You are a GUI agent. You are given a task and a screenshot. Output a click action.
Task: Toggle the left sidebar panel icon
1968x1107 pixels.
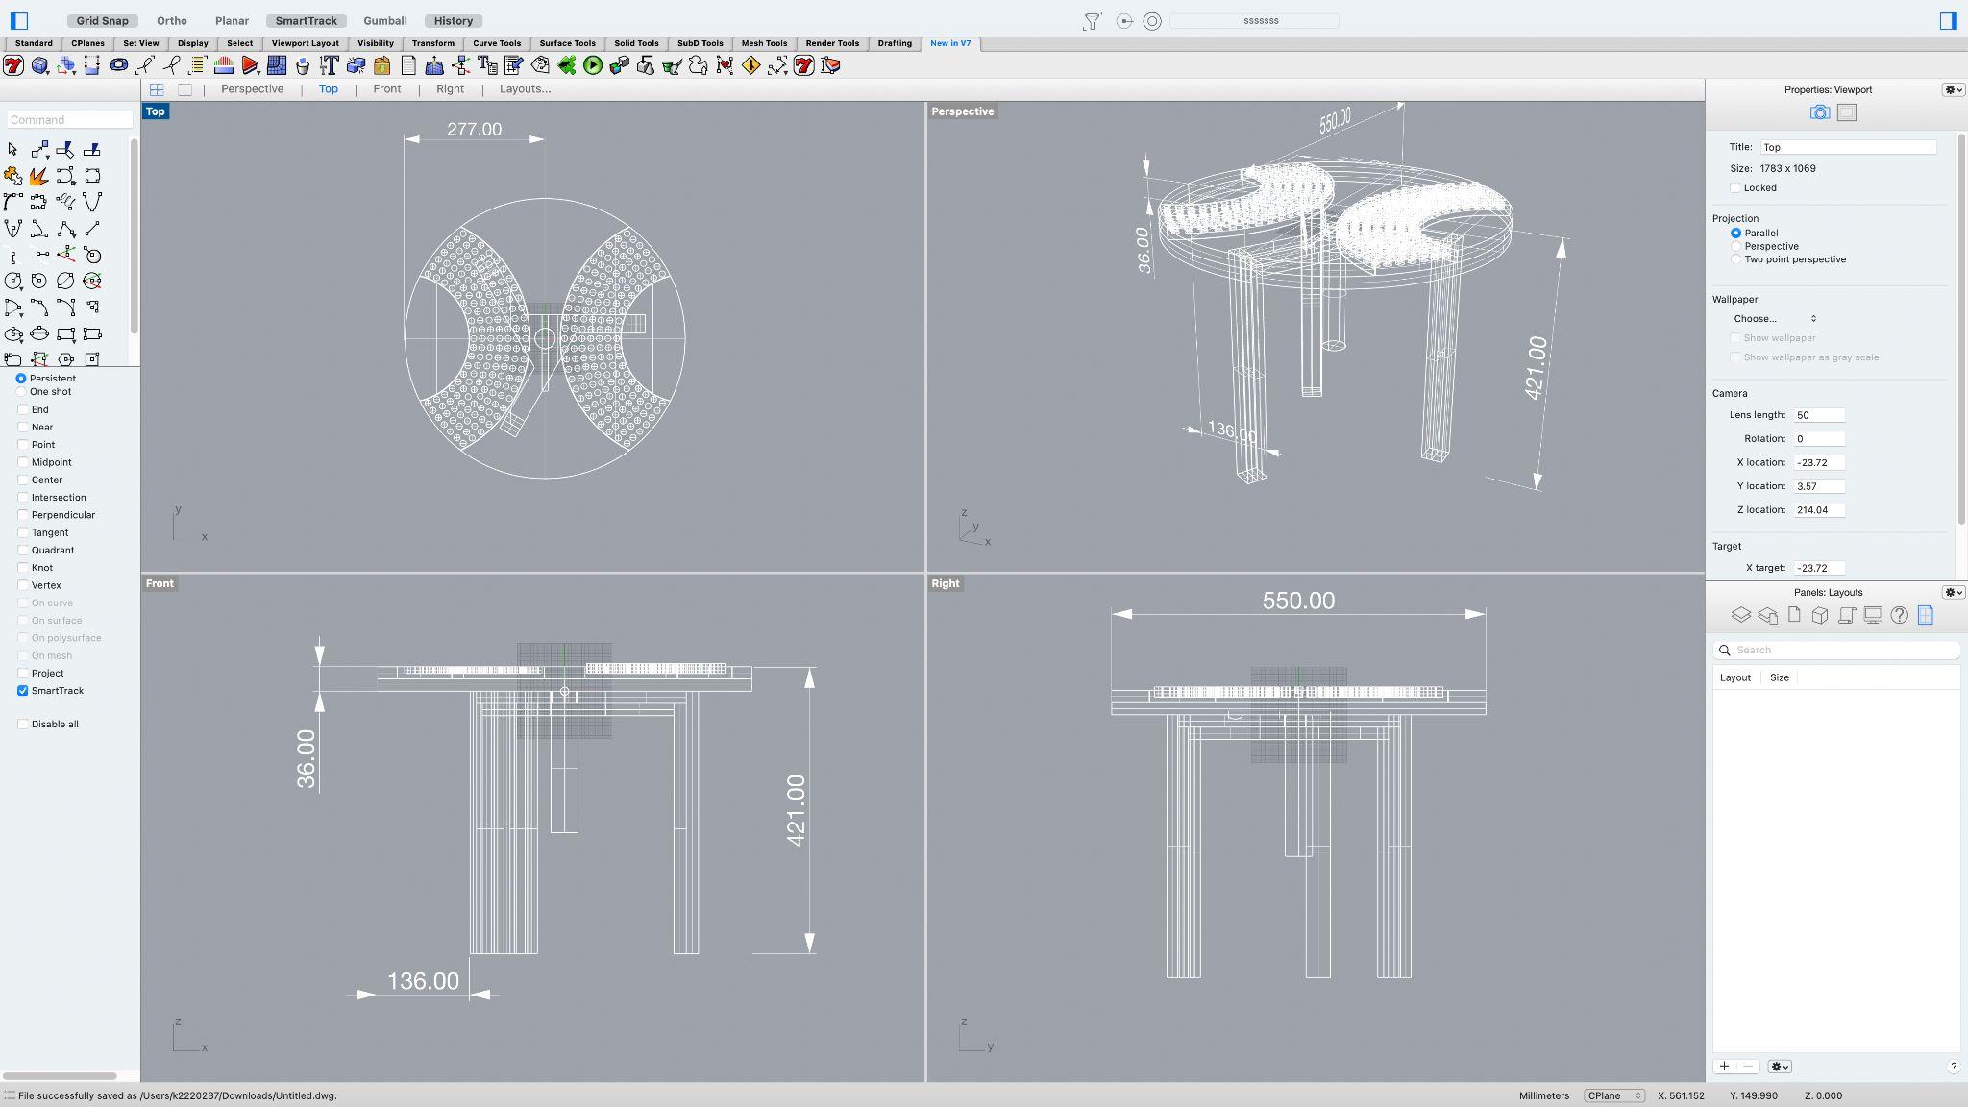pos(19,20)
